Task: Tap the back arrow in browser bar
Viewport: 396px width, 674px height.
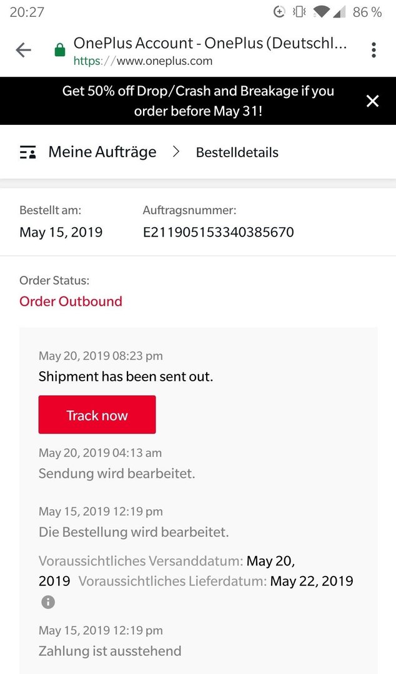Action: point(23,51)
